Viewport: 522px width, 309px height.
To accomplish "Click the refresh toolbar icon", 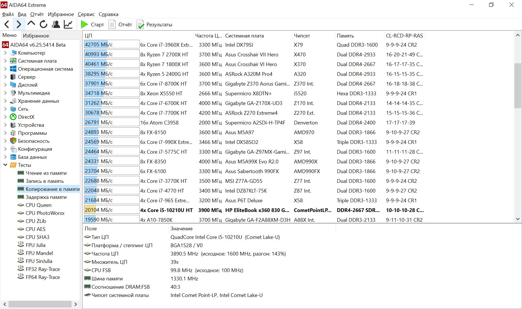I will click(43, 24).
